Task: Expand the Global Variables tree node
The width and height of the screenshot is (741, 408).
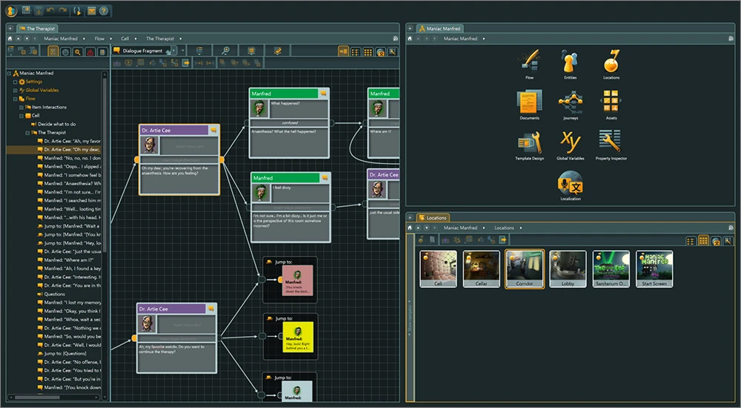Action: pyautogui.click(x=15, y=91)
